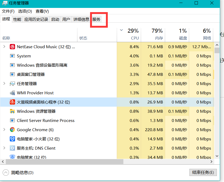The width and height of the screenshot is (224, 182).
Task: Expand the 任务管理器 process group
Action: pyautogui.click(x=4, y=83)
